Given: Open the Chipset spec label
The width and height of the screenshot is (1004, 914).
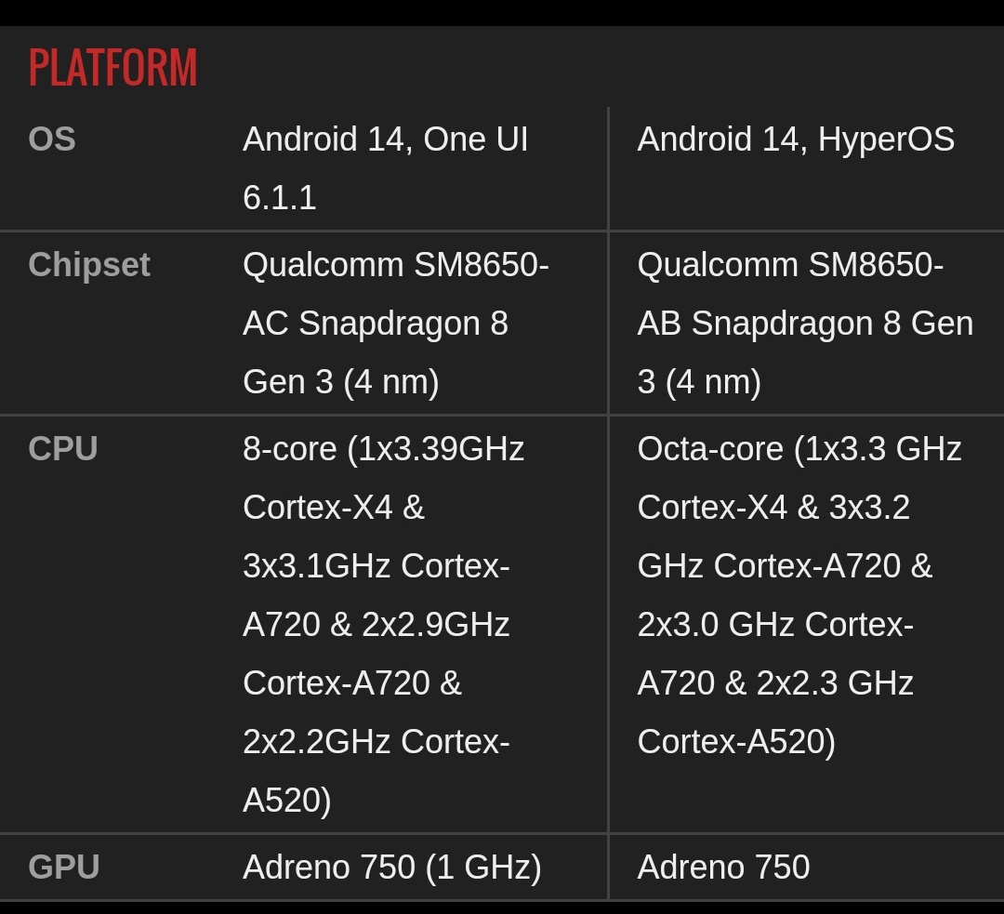Looking at the screenshot, I should click(89, 265).
